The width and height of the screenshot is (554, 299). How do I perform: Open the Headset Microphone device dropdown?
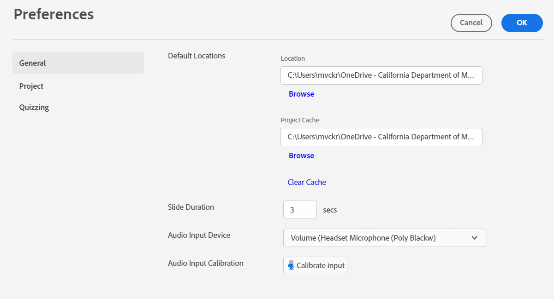383,238
